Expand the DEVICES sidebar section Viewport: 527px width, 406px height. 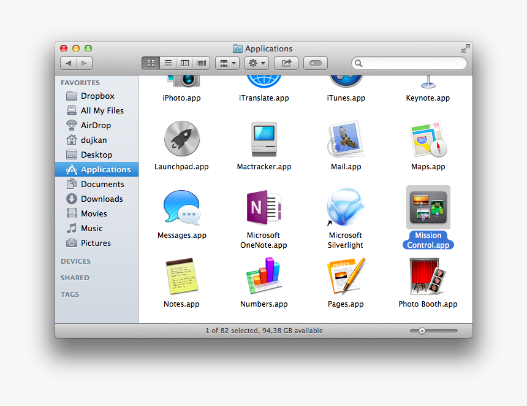click(x=75, y=261)
